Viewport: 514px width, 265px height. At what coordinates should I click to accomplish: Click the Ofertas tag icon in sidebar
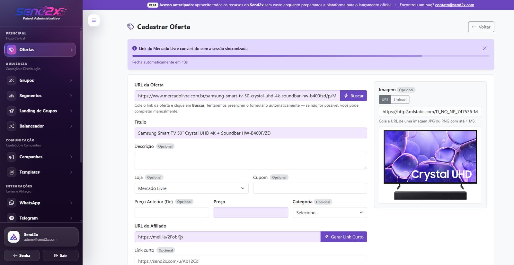coord(12,50)
